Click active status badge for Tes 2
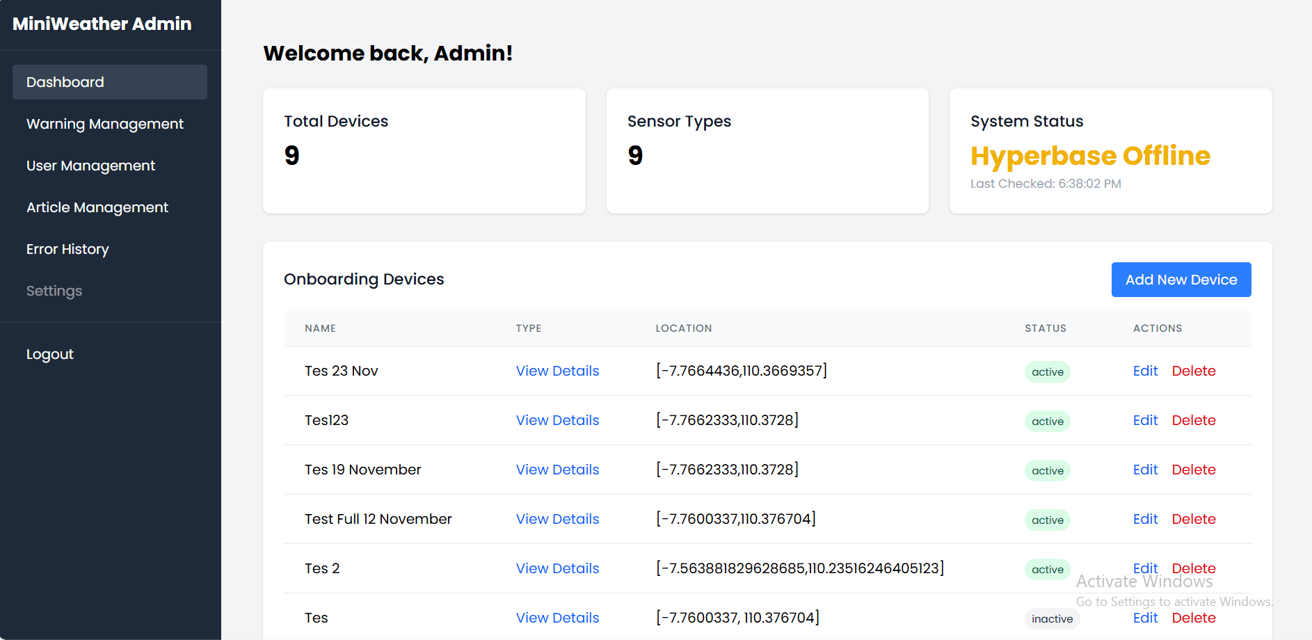This screenshot has height=640, width=1312. [x=1047, y=569]
